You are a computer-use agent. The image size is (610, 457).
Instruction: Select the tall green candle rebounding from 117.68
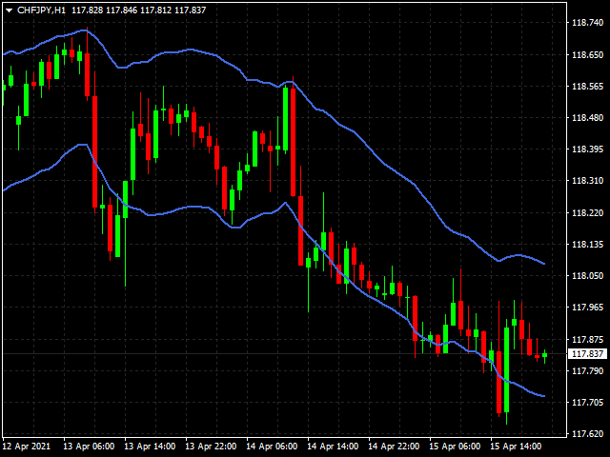pos(506,369)
